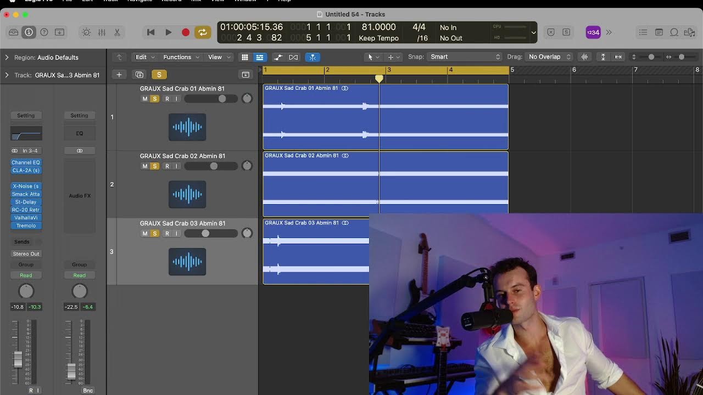Expand the Region Audio Defaults section
Viewport: 703px width, 395px height.
click(x=7, y=57)
